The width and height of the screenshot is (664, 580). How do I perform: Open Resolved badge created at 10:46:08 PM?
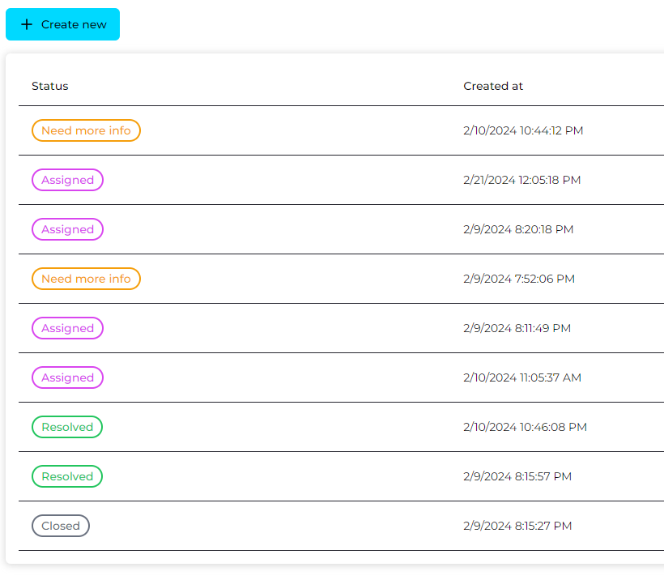click(x=67, y=427)
